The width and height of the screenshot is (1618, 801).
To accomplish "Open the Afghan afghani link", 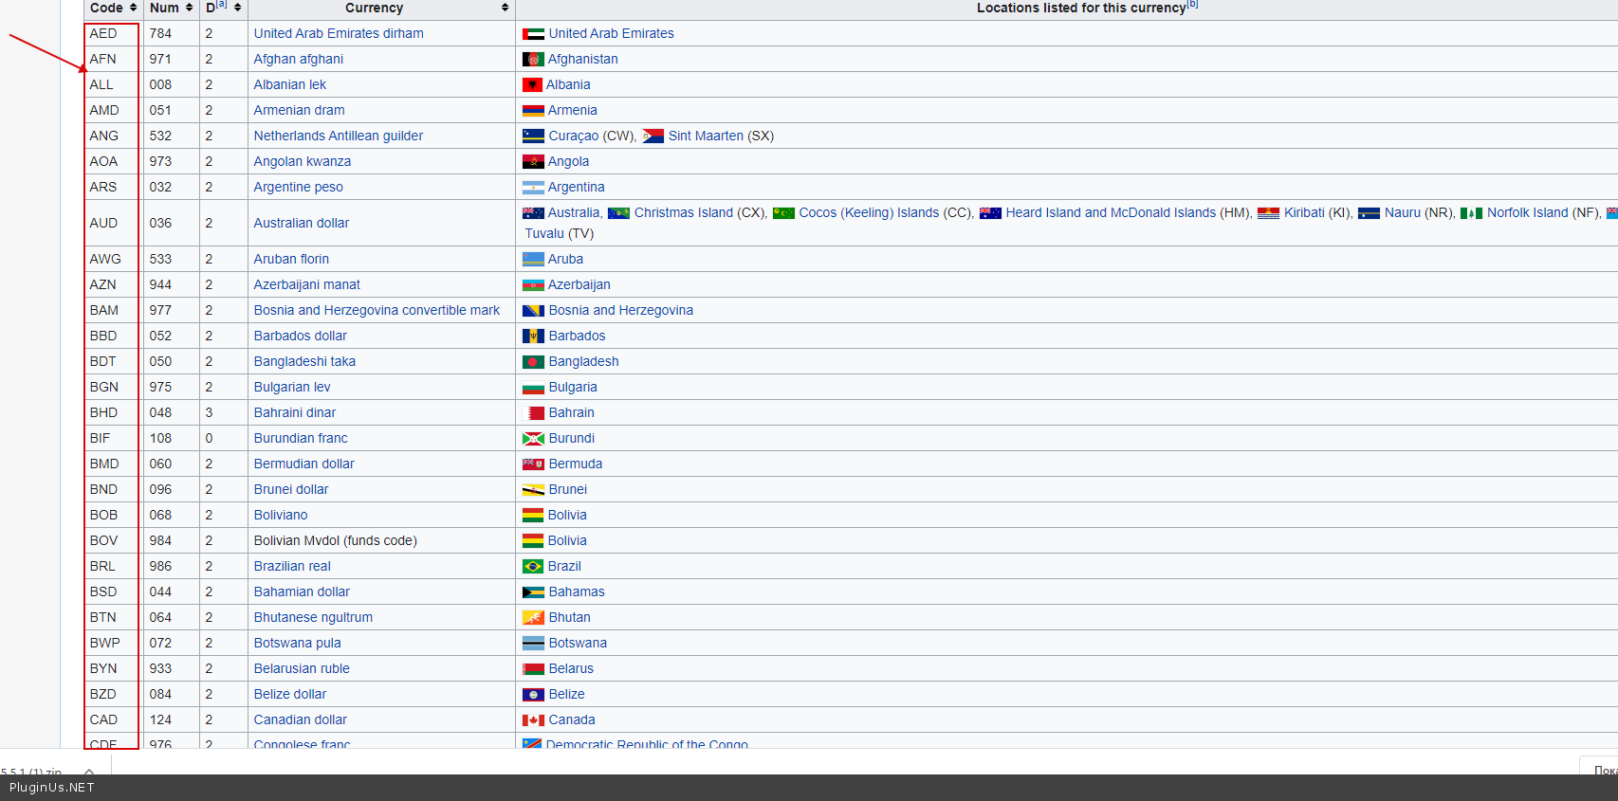I will (298, 59).
